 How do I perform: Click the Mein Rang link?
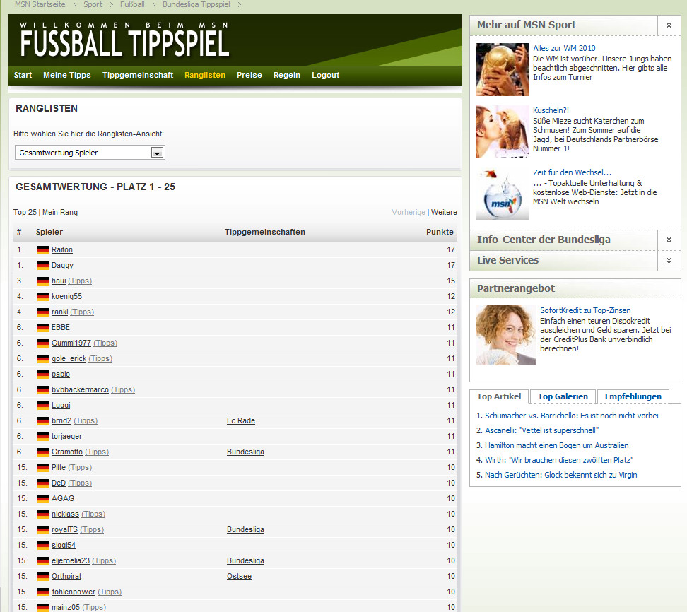pos(60,212)
